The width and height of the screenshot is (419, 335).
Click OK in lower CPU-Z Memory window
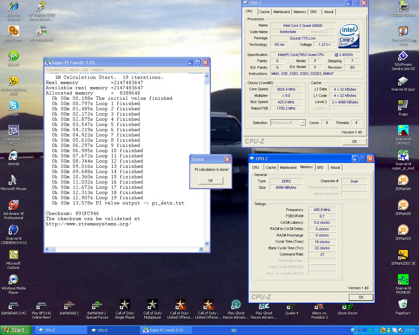[361, 297]
